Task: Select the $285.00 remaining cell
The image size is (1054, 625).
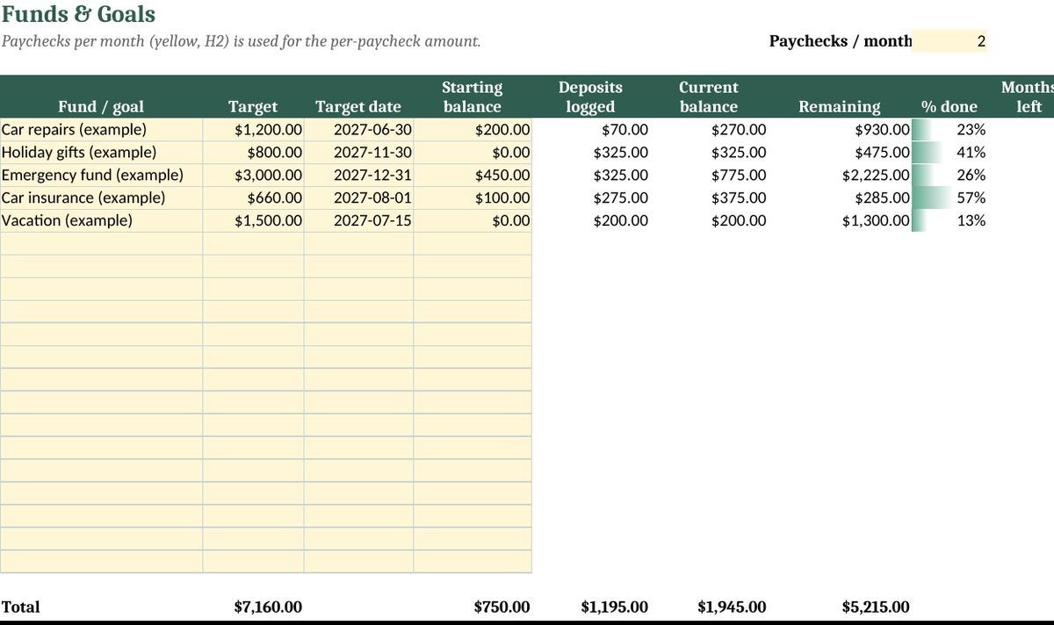Action: tap(840, 198)
